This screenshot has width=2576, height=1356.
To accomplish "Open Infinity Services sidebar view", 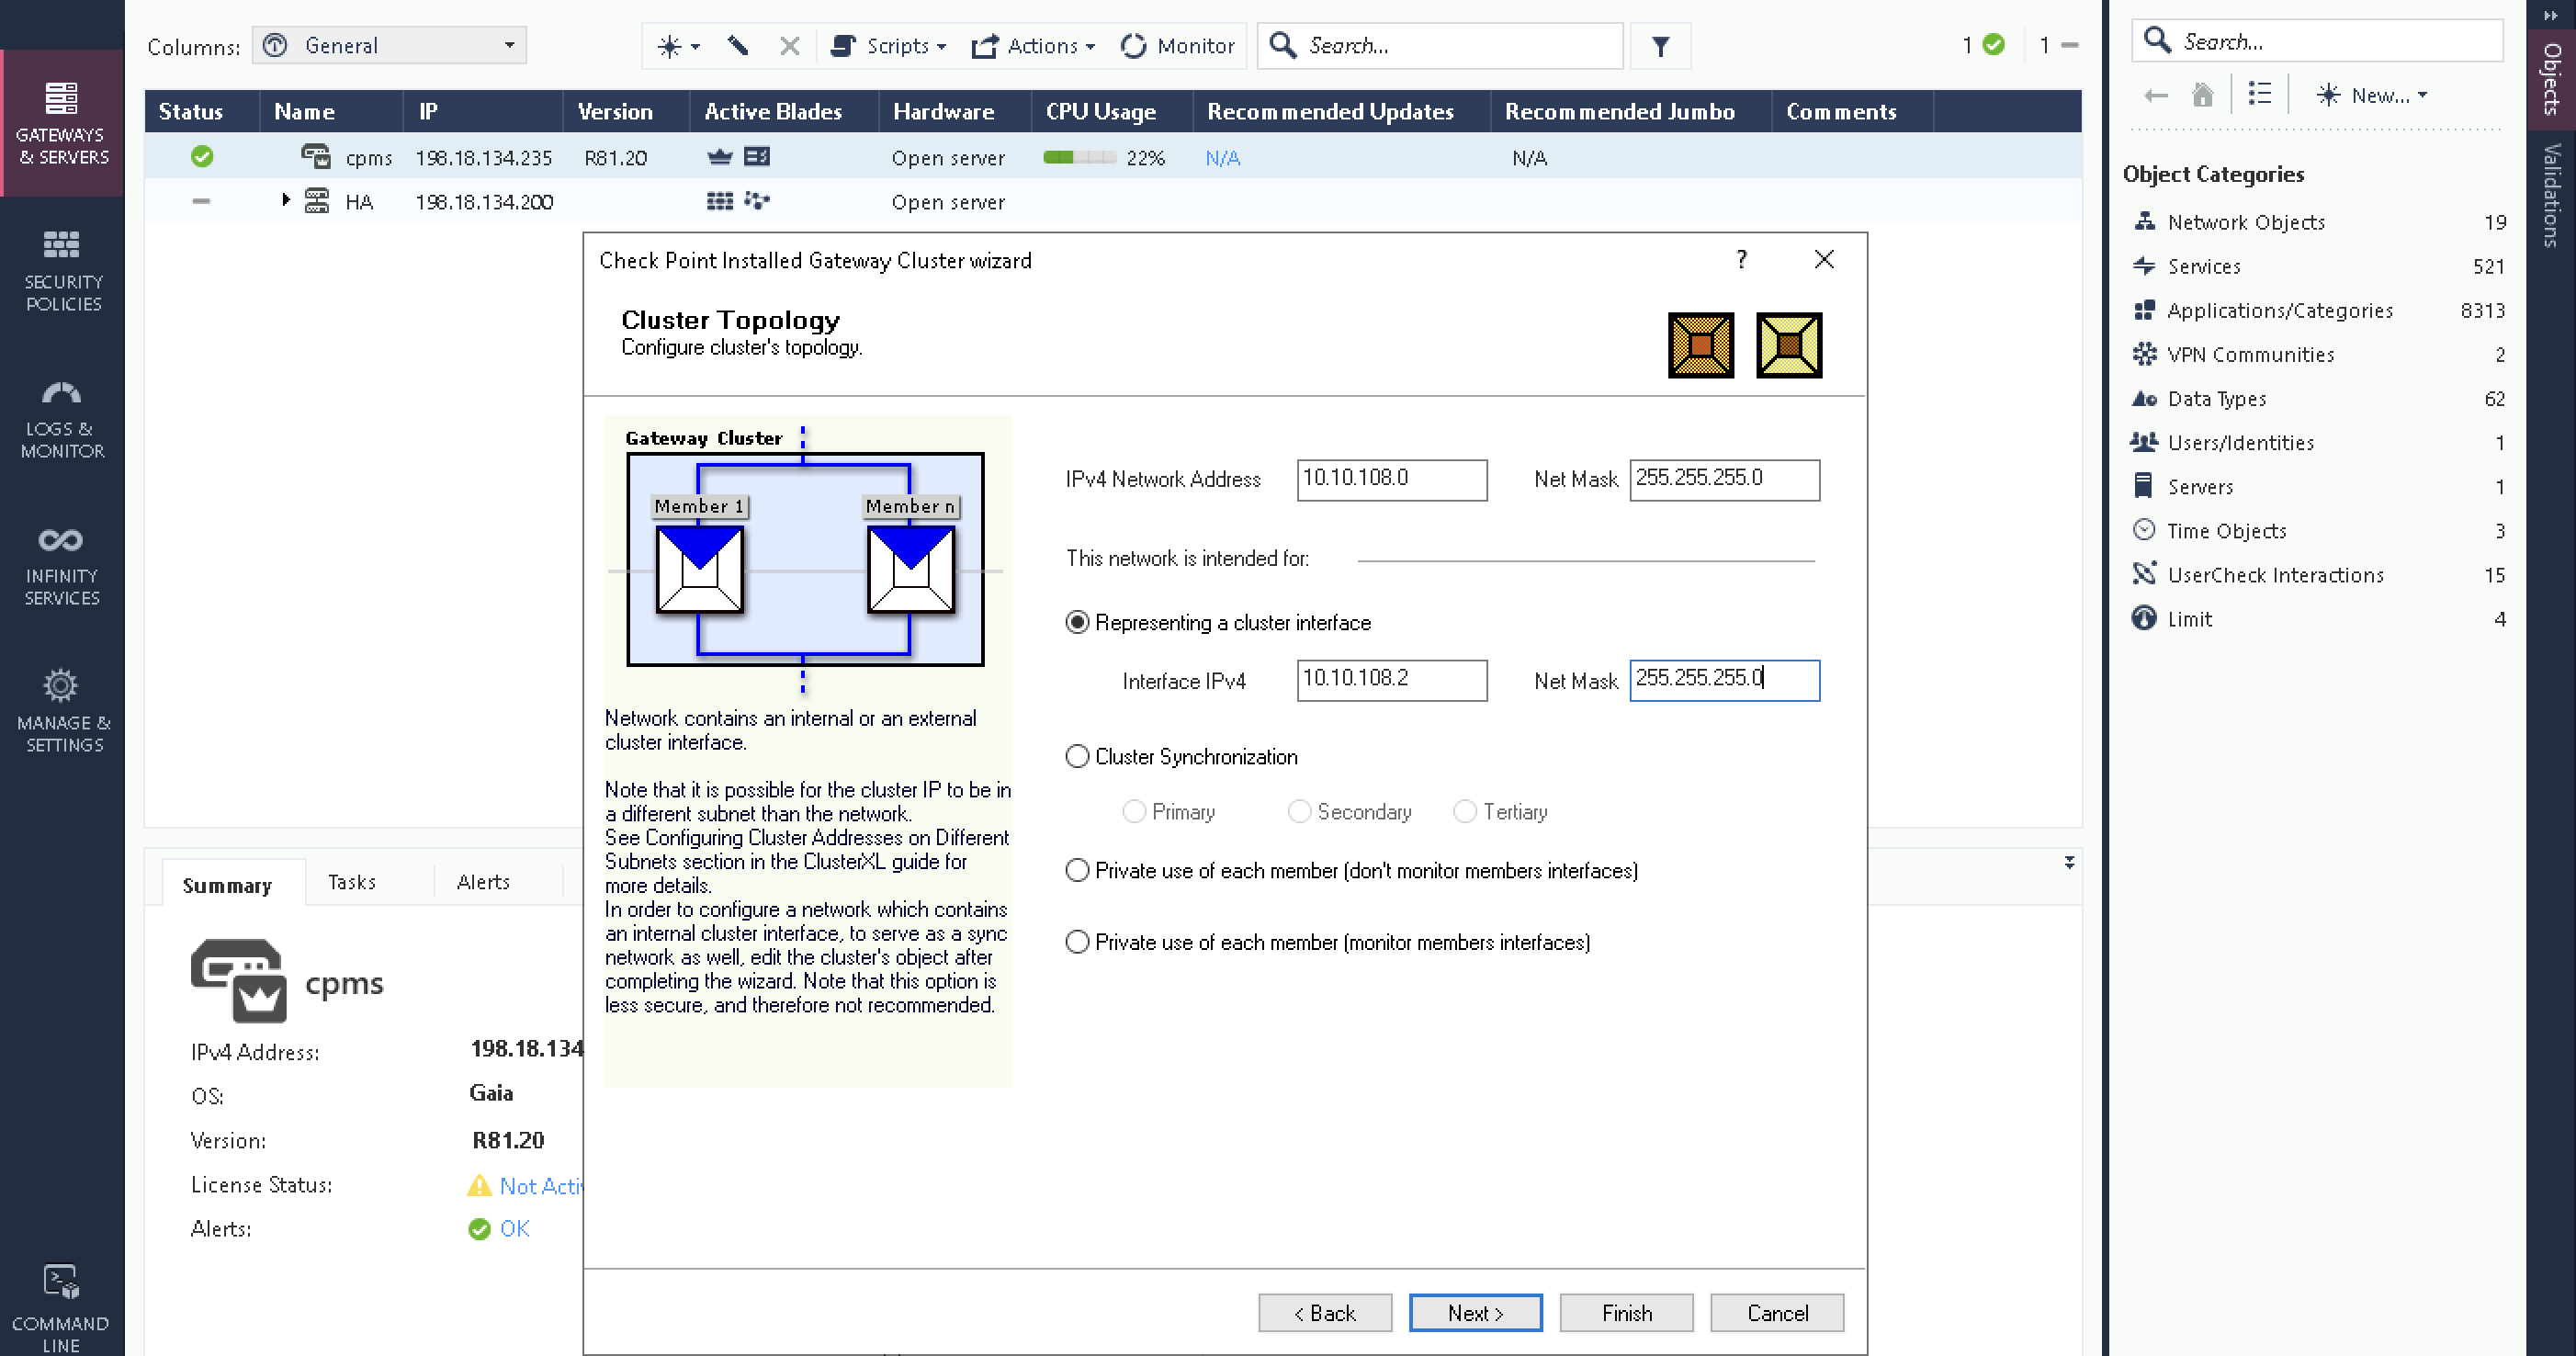I will 62,565.
